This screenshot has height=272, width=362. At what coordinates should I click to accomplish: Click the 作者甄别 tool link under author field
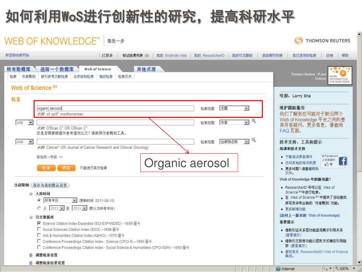[110, 133]
